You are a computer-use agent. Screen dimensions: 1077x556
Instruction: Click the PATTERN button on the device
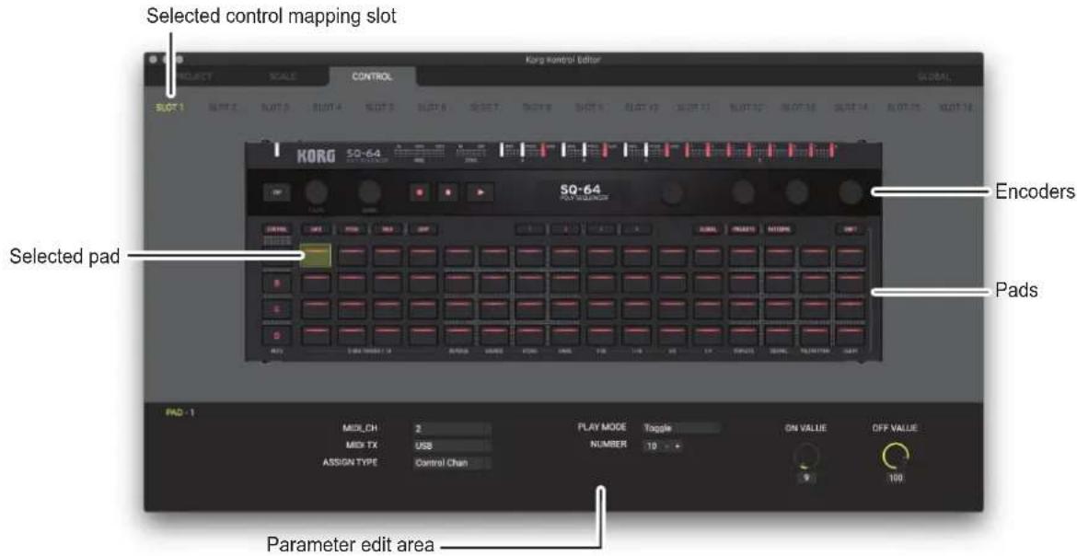tap(780, 229)
